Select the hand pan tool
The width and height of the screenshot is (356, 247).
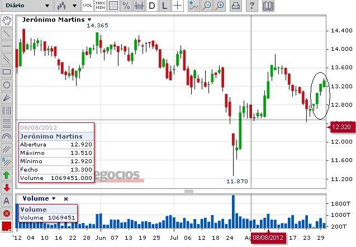[x=7, y=21]
